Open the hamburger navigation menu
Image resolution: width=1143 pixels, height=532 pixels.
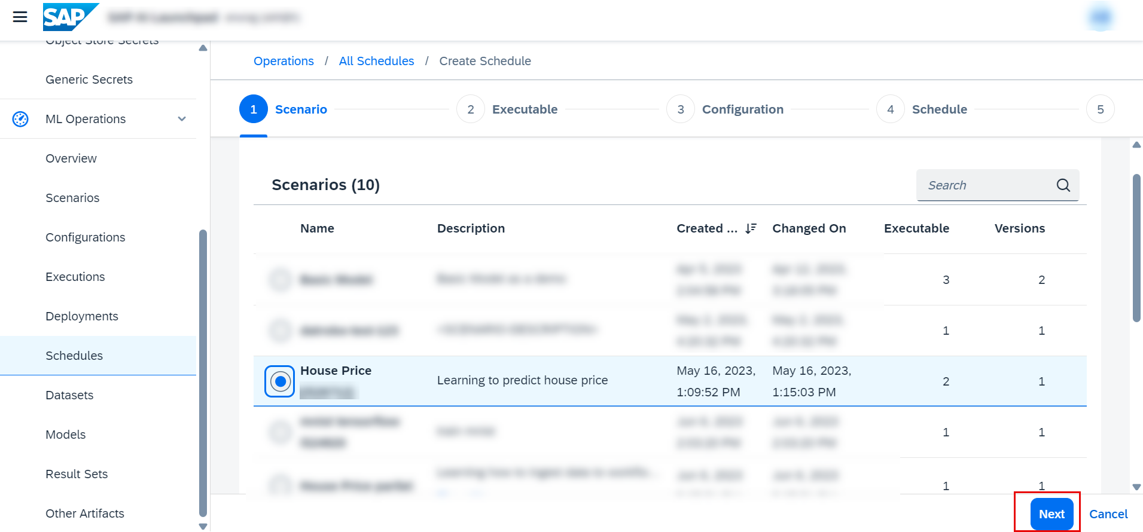pos(20,17)
